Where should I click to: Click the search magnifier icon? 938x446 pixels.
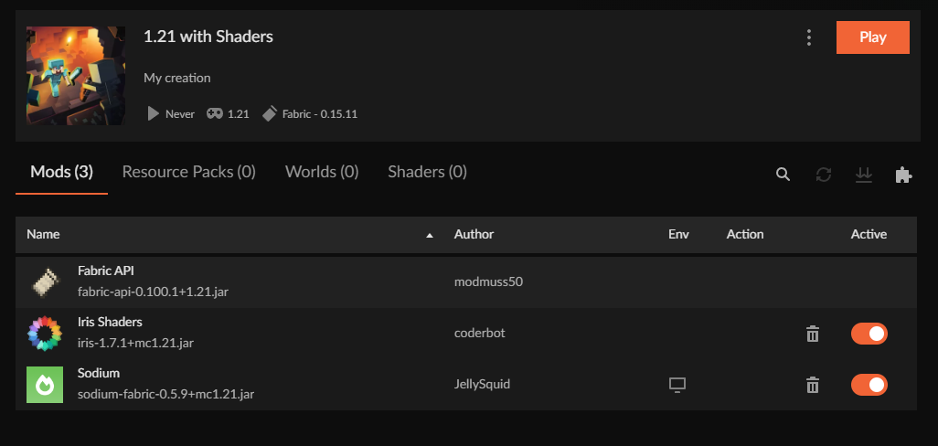tap(783, 175)
